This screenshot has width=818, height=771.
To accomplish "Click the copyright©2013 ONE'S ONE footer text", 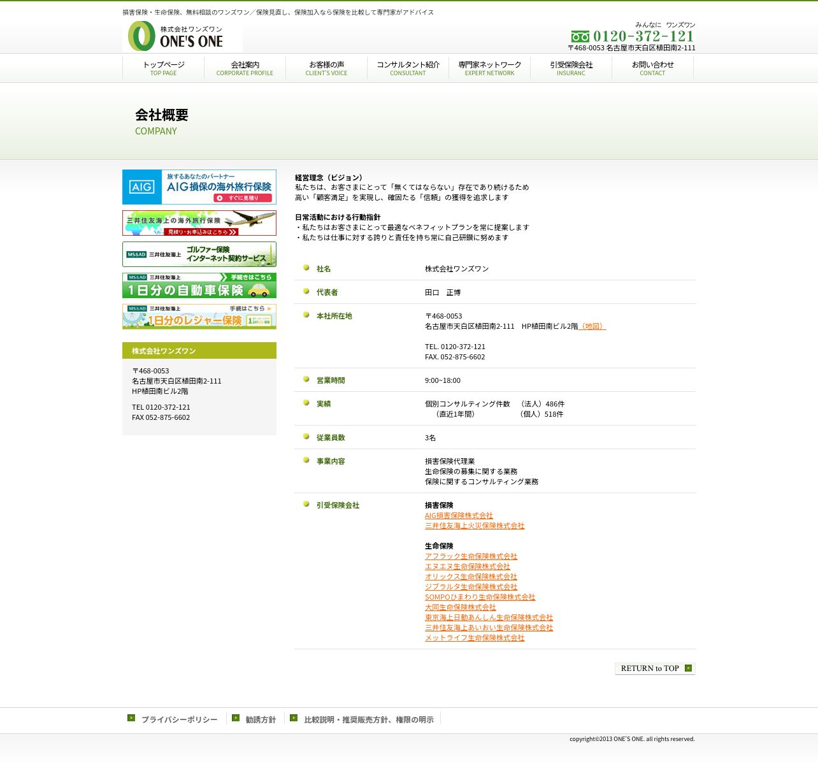I will [x=632, y=739].
